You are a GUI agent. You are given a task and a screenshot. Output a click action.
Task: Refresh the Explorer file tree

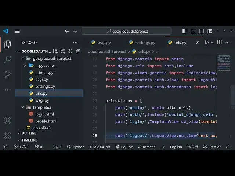70,51
